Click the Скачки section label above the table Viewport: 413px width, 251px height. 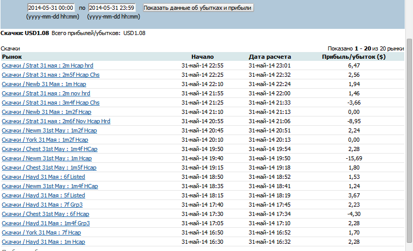10,48
